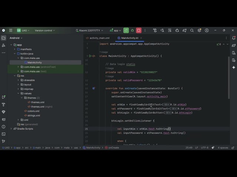Open strings.xml file
Screen dimensions: 237x177
pos(32,115)
